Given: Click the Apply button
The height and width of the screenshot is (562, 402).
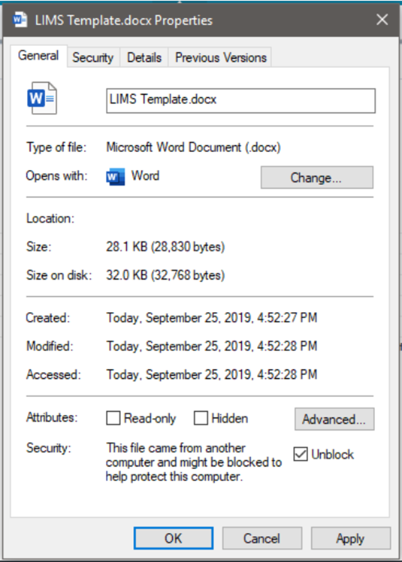Looking at the screenshot, I should [x=351, y=538].
